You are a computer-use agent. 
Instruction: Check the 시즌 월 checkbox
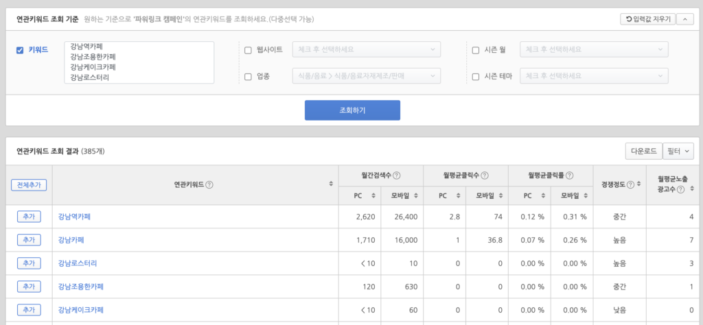(x=476, y=50)
